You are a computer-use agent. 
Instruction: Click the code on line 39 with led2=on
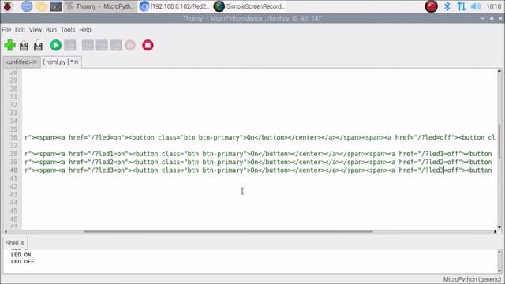[258, 162]
